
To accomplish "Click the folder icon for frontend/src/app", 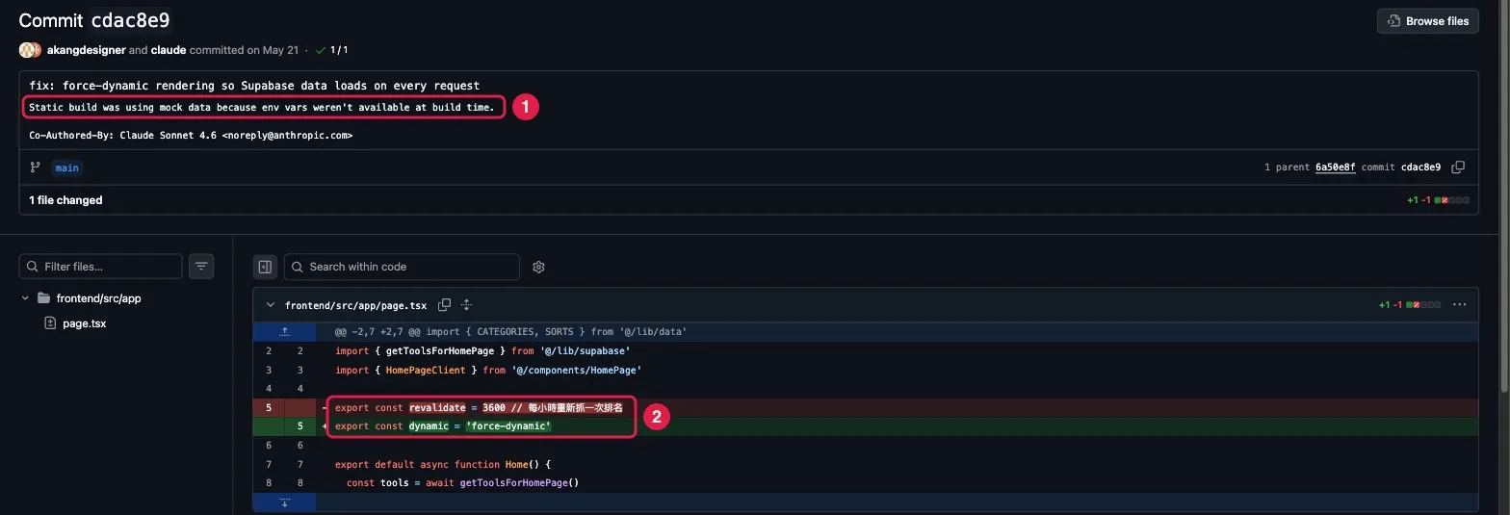I will coord(43,298).
